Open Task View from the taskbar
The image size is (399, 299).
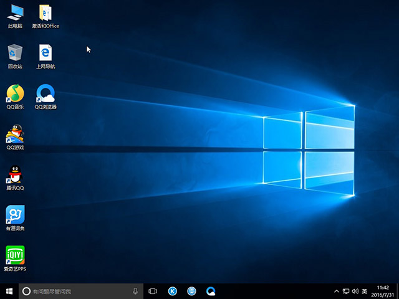[153, 291]
